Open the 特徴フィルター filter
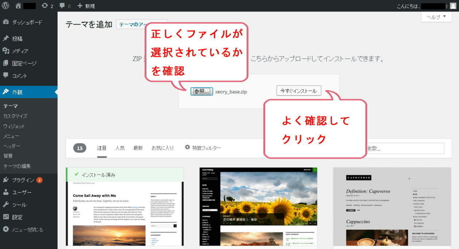The width and height of the screenshot is (459, 249). [203, 148]
